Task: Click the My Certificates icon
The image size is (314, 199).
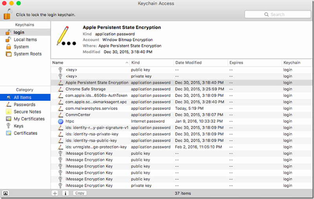Action: 8,119
